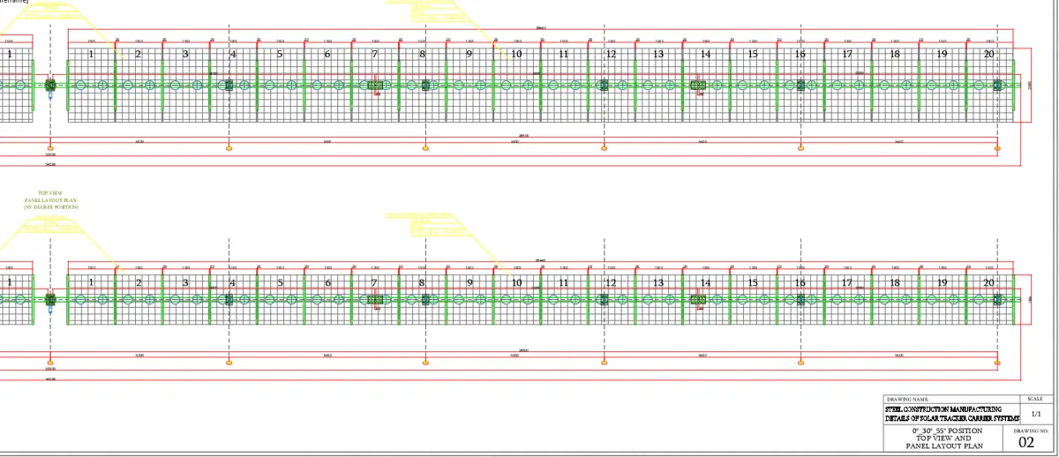Click 'PANEL LAYOUT PLAN' in the title block
This screenshot has height=457, width=1059.
click(x=943, y=446)
